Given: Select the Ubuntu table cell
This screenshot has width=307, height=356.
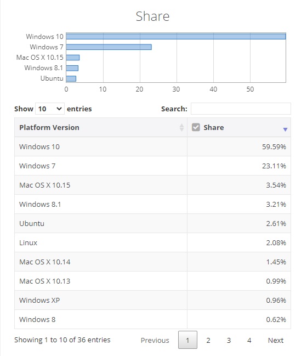Looking at the screenshot, I should coord(101,223).
